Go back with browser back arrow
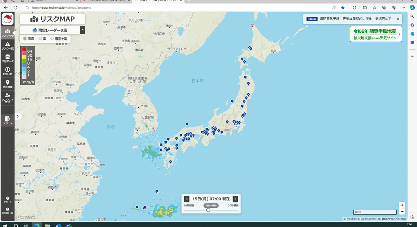This screenshot has width=417, height=227. click(6, 8)
